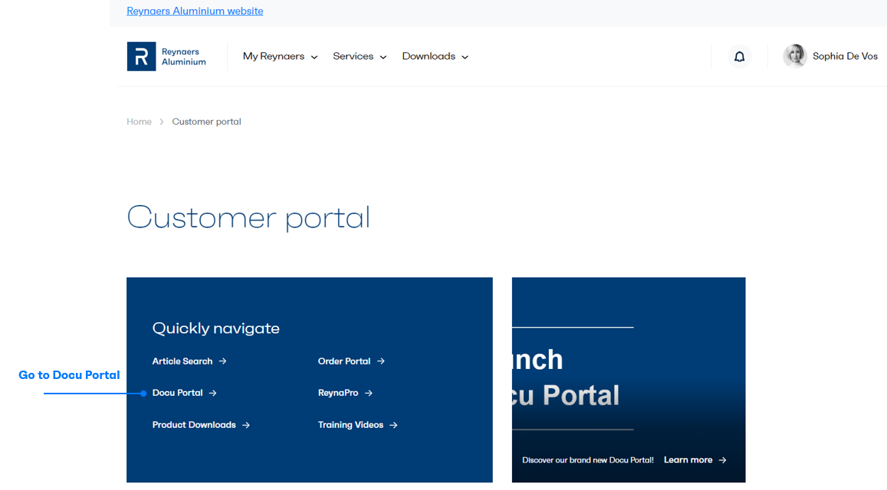Open the notifications bell

click(x=739, y=57)
